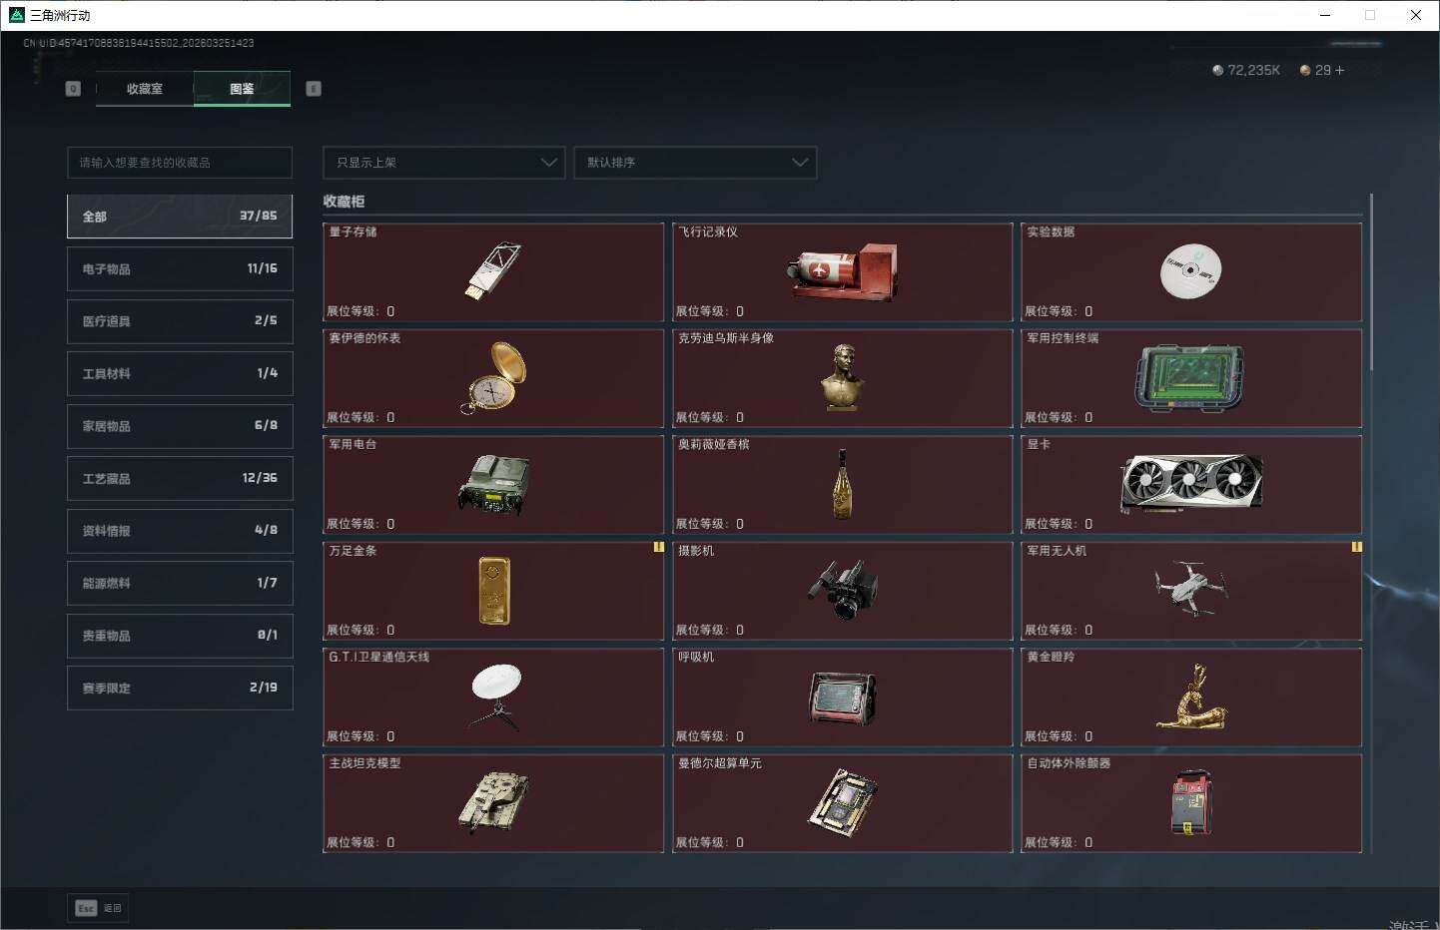Image resolution: width=1440 pixels, height=930 pixels.
Task: Open the 军用无人机 drone item
Action: (x=1191, y=591)
